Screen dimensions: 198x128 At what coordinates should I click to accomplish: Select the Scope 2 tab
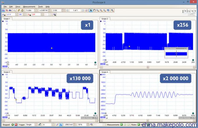(x=105, y=19)
